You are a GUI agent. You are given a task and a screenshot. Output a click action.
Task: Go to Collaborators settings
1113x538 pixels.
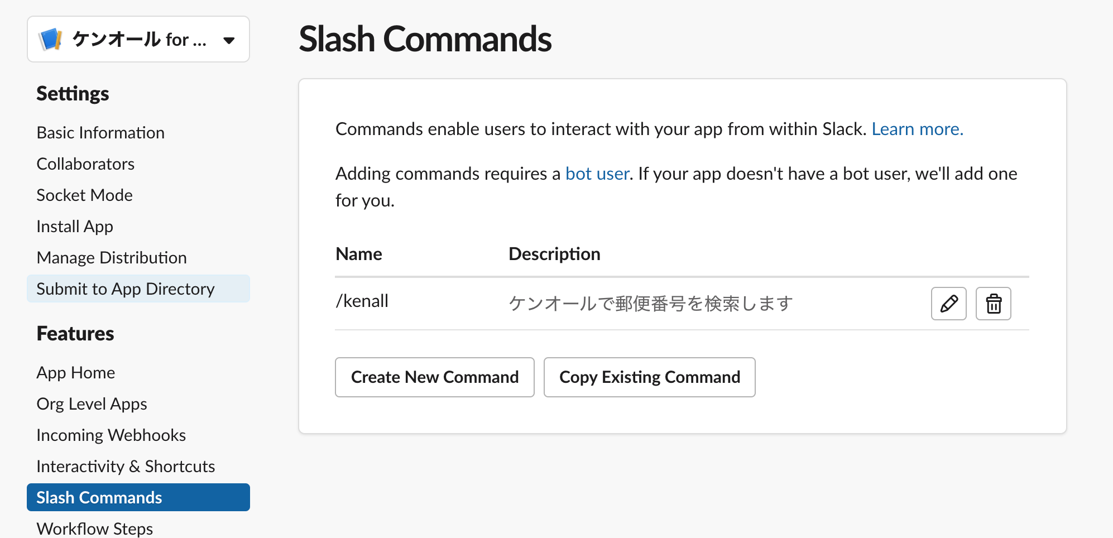tap(85, 164)
